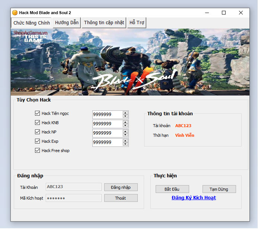Image resolution: width=258 pixels, height=229 pixels.
Task: Click the gold coin app icon in title bar
Action: click(x=15, y=13)
